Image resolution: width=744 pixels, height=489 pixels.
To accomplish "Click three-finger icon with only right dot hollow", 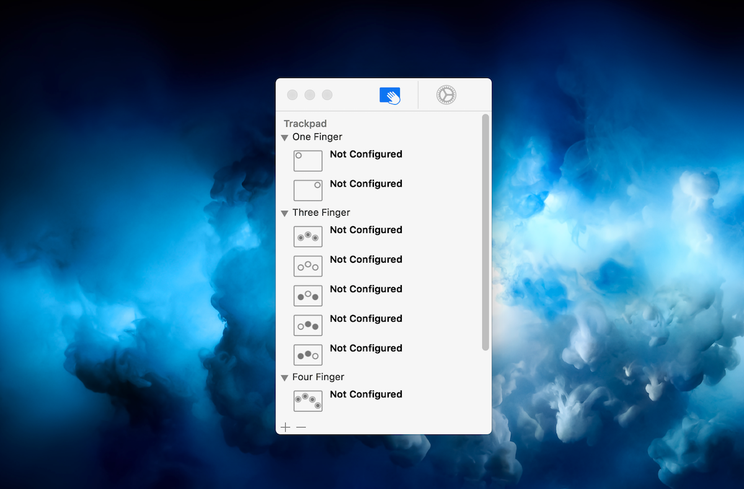I will pos(308,355).
